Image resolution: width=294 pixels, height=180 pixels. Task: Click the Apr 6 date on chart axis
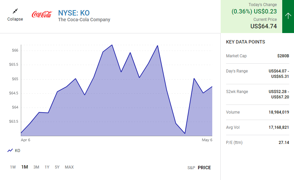click(x=26, y=140)
